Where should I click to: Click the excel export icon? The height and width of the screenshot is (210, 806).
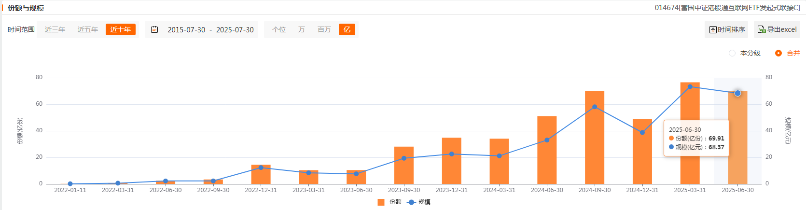[x=762, y=29]
